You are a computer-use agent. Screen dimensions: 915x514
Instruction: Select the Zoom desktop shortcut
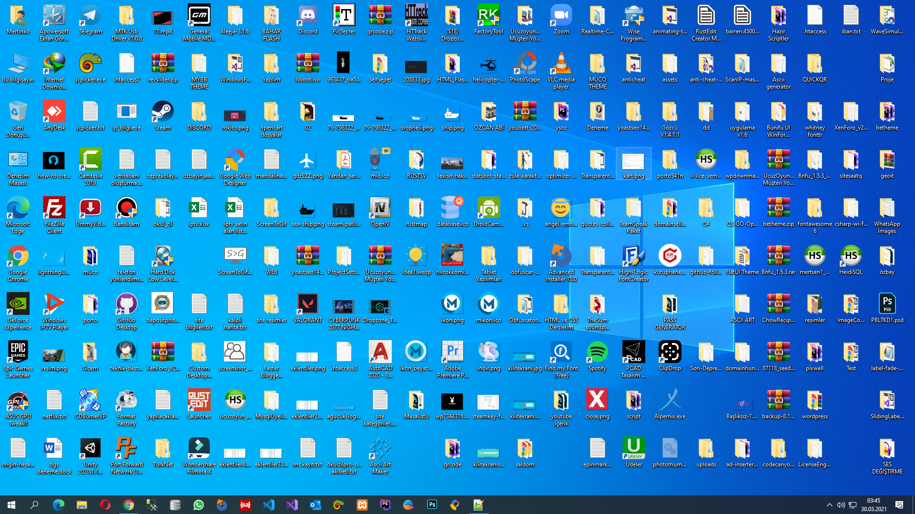(561, 20)
